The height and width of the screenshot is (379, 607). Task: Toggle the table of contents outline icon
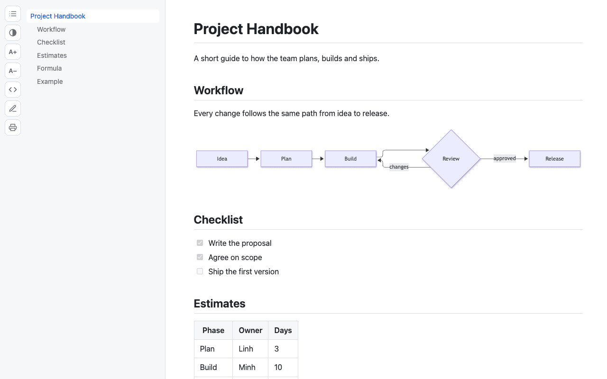13,14
